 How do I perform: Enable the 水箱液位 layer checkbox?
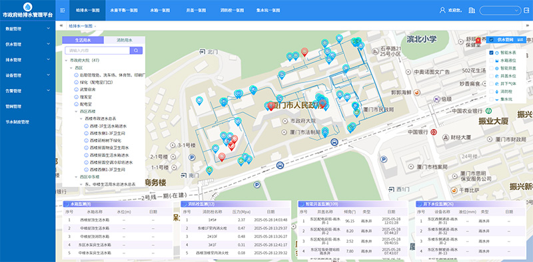pos(491,61)
